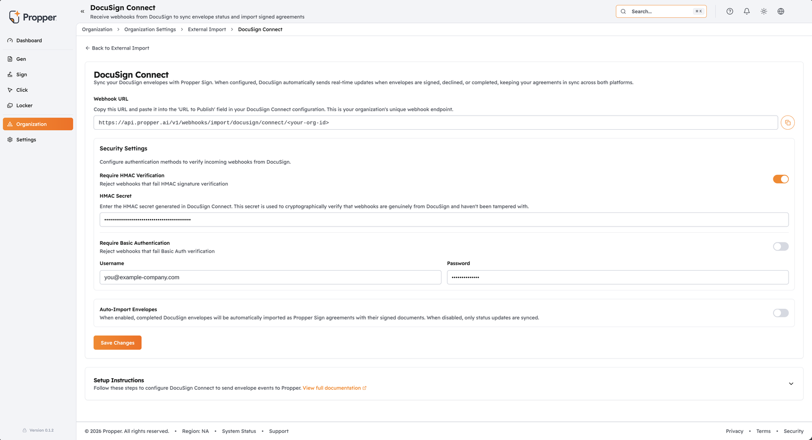Click the Save Changes button
This screenshot has width=812, height=440.
click(x=117, y=343)
